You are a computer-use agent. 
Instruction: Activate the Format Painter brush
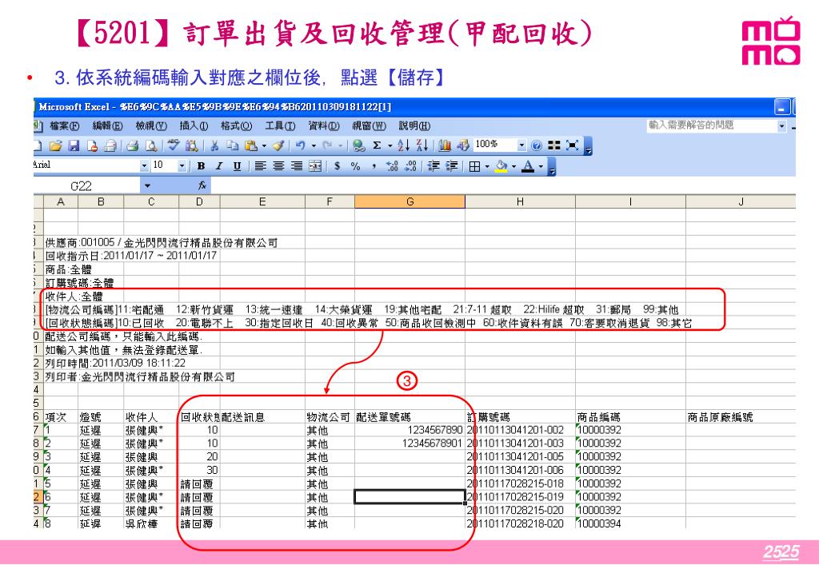(x=279, y=145)
